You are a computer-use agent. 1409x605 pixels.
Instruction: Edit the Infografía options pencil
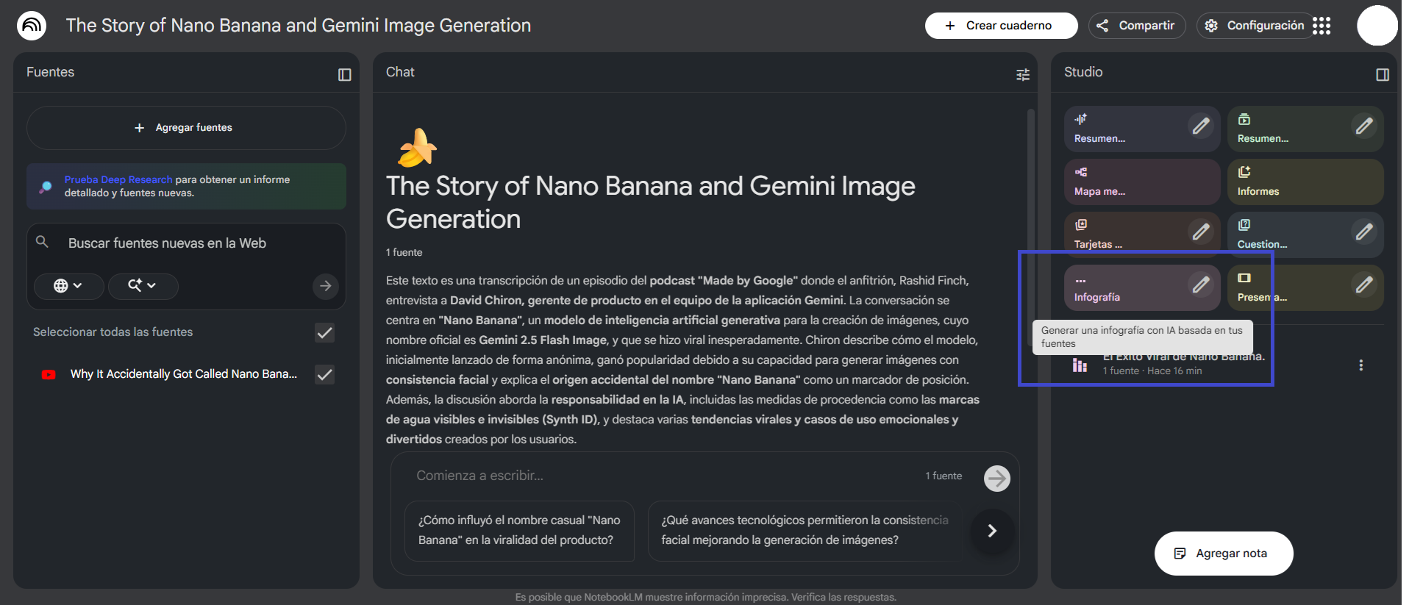1200,284
